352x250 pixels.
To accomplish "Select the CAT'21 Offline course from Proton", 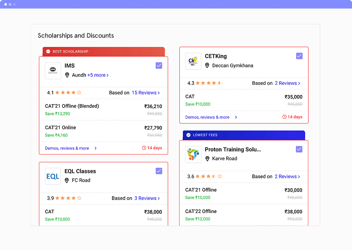I will click(201, 190).
